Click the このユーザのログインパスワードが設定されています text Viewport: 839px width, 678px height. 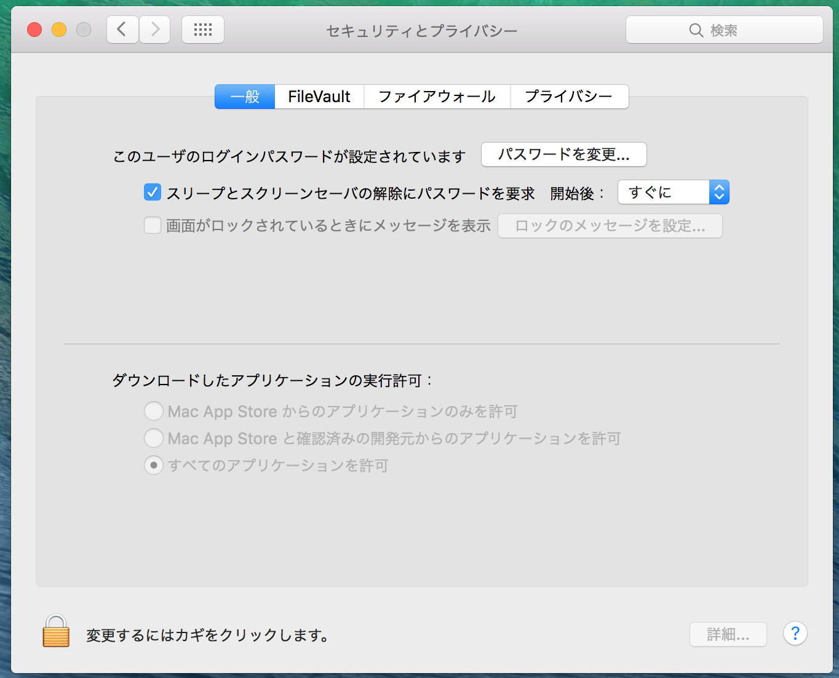(x=289, y=157)
